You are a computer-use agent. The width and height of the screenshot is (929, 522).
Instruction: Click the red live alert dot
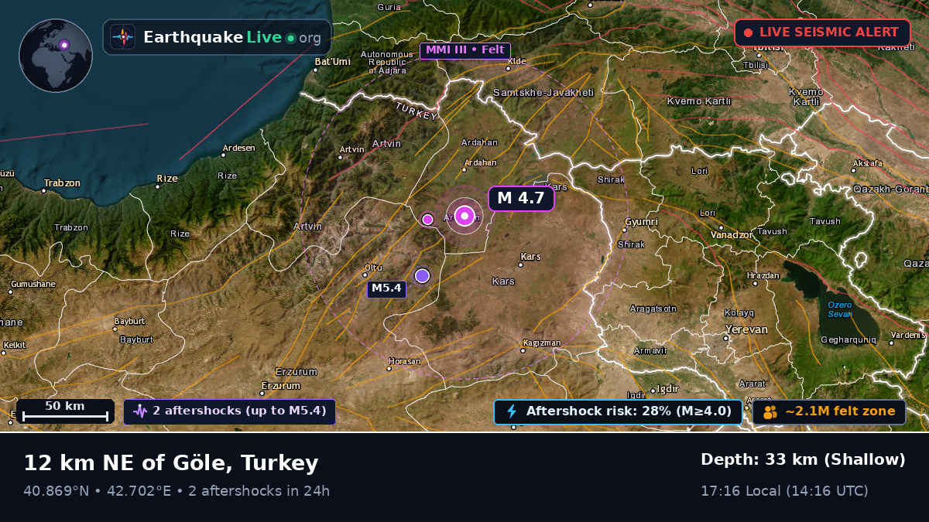749,32
